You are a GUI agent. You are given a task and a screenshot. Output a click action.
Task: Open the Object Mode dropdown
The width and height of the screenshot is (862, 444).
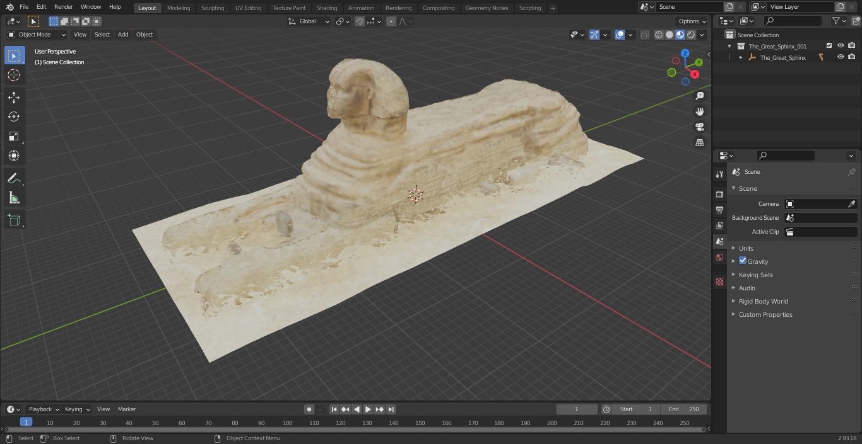pos(37,35)
